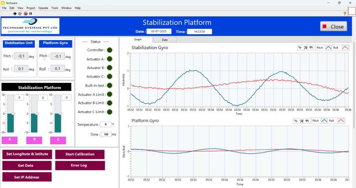Select the zoom tool on Stabilization Gyro graph
The width and height of the screenshot is (356, 188).
305,47
